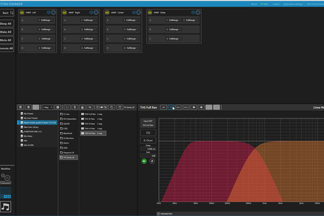Click the settings gear beside 1-Way dropdown
The width and height of the screenshot is (324, 216).
pos(58,107)
